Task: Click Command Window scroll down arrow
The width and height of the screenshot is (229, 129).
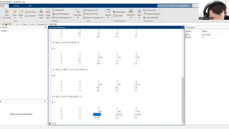Action: point(183,124)
